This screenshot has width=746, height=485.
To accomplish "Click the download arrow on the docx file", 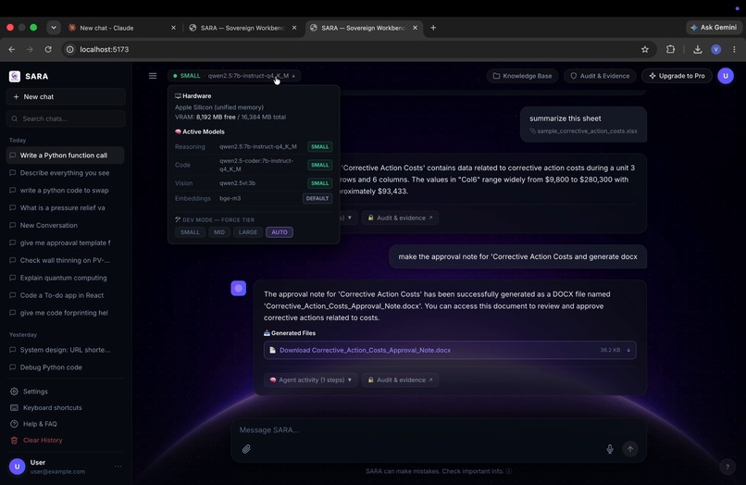I will click(x=628, y=350).
